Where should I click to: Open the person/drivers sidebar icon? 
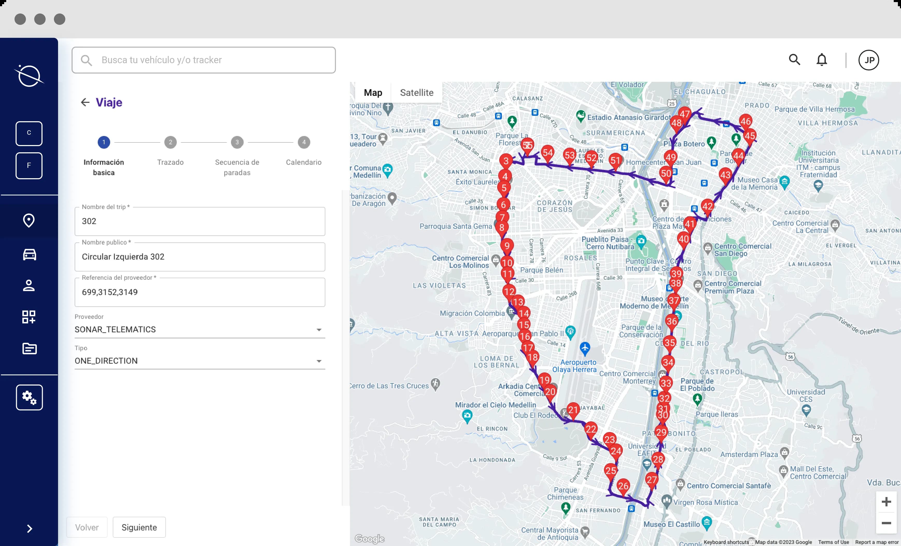[29, 285]
